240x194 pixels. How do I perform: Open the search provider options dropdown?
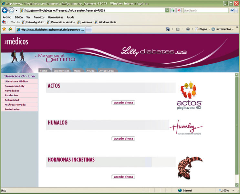(236, 10)
